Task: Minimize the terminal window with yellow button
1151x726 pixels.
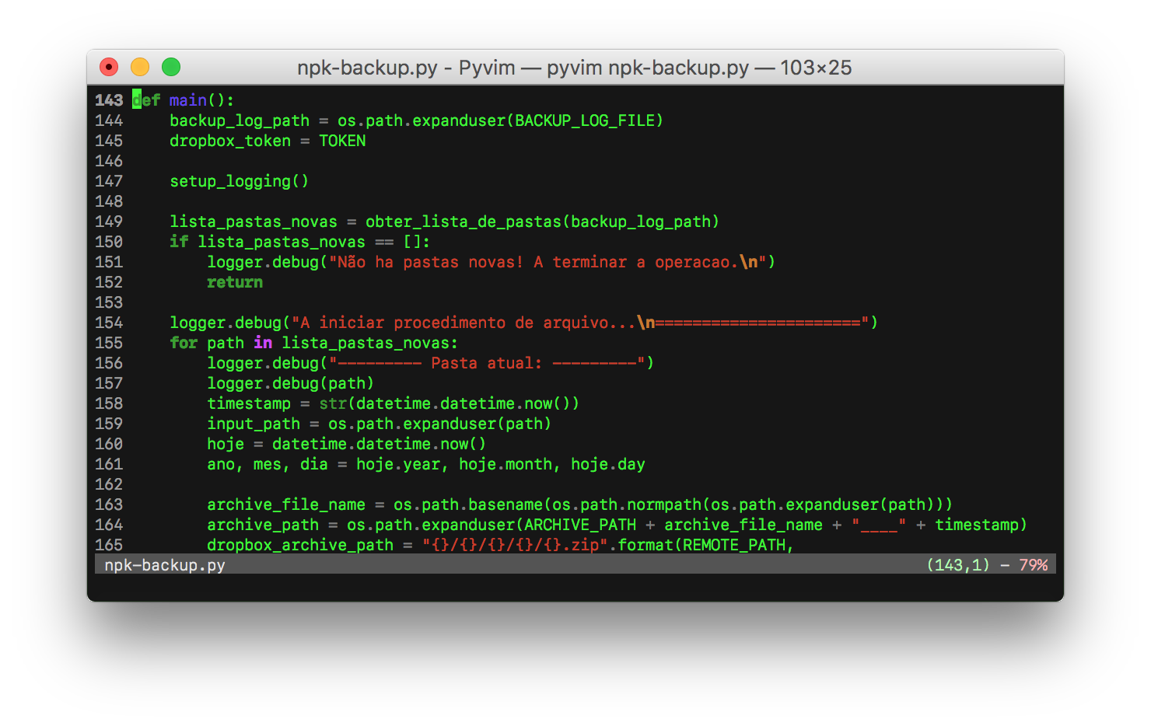Action: 140,68
